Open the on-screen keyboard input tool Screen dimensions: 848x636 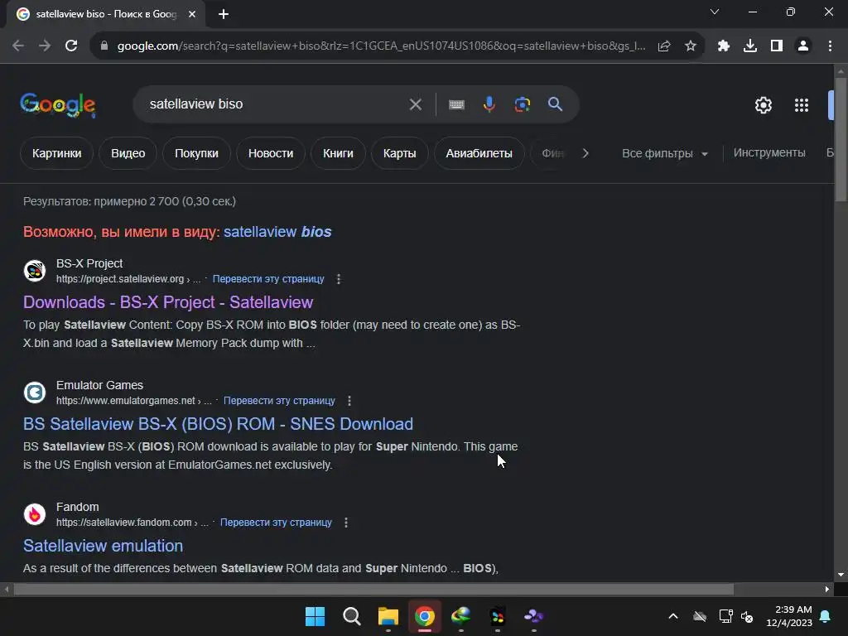(x=456, y=104)
